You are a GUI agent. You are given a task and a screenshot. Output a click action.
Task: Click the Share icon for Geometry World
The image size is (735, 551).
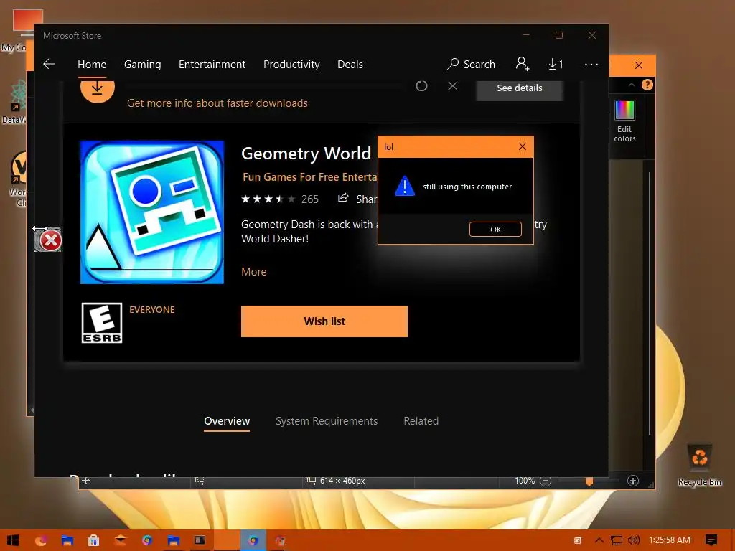[344, 198]
